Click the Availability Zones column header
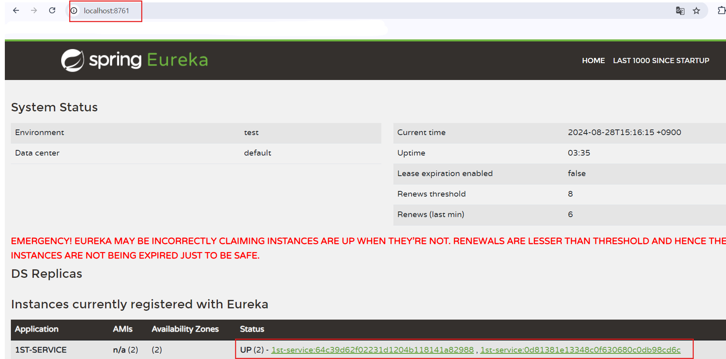This screenshot has height=359, width=726. [x=185, y=329]
